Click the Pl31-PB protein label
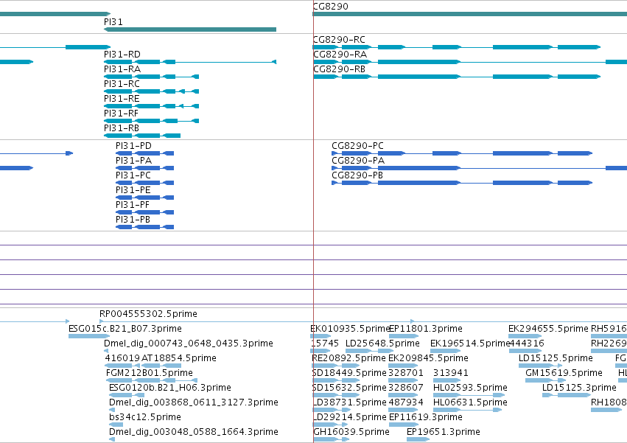Image resolution: width=627 pixels, height=443 pixels. tap(133, 220)
